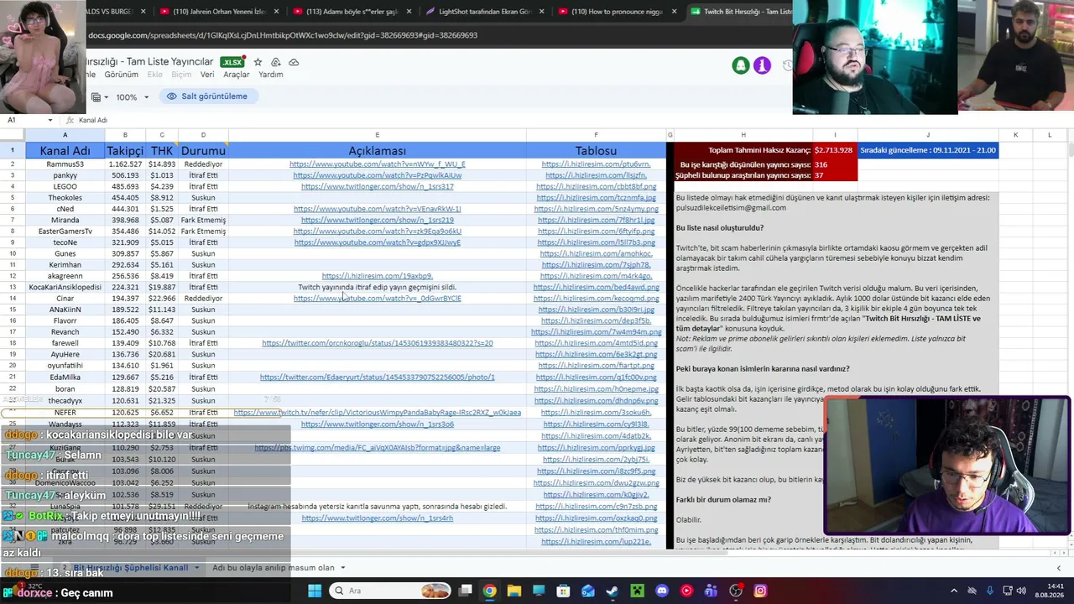Open farewell Twitter status link

(x=378, y=343)
